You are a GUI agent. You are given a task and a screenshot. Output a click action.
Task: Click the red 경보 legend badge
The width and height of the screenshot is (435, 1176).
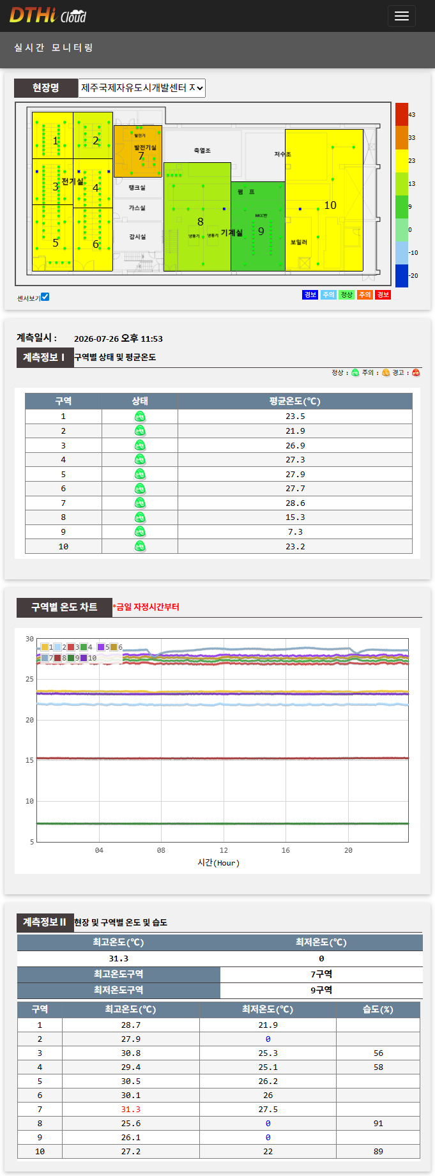pos(383,294)
